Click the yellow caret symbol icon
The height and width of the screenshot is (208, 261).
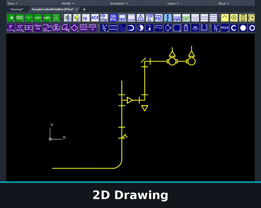point(225,18)
